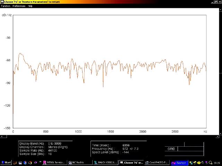Click the 1500 label on the frequency axis

click(x=110, y=131)
